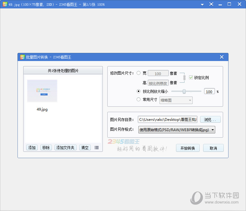Click the 添加文件夹 add folder button
Viewport: 246px width, 211px height.
pos(65,148)
